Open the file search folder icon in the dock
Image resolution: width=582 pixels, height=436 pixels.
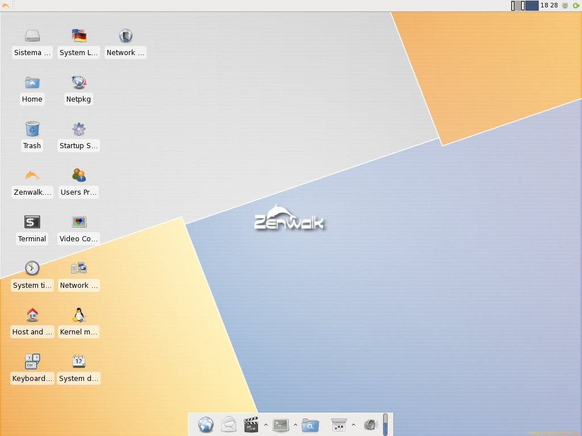pos(310,425)
